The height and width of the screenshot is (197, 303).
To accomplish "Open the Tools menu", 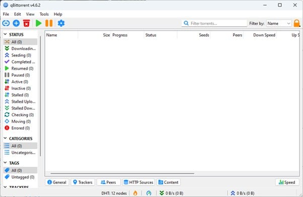I will (44, 14).
